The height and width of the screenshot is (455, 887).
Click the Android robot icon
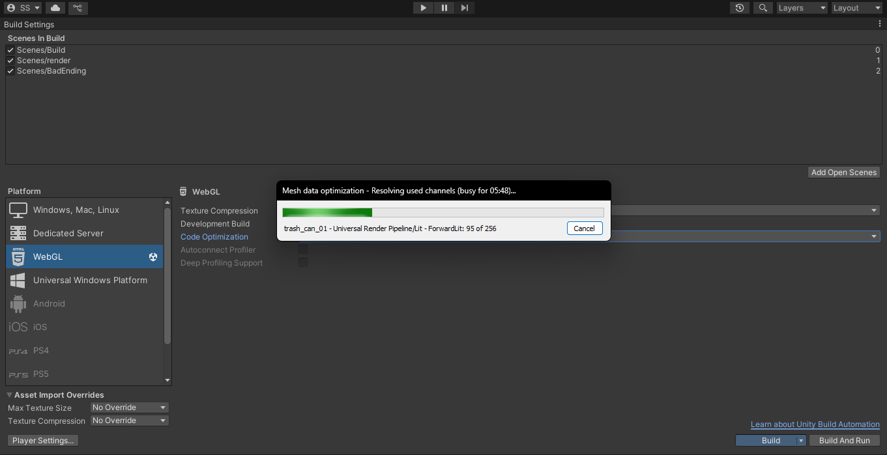(18, 303)
